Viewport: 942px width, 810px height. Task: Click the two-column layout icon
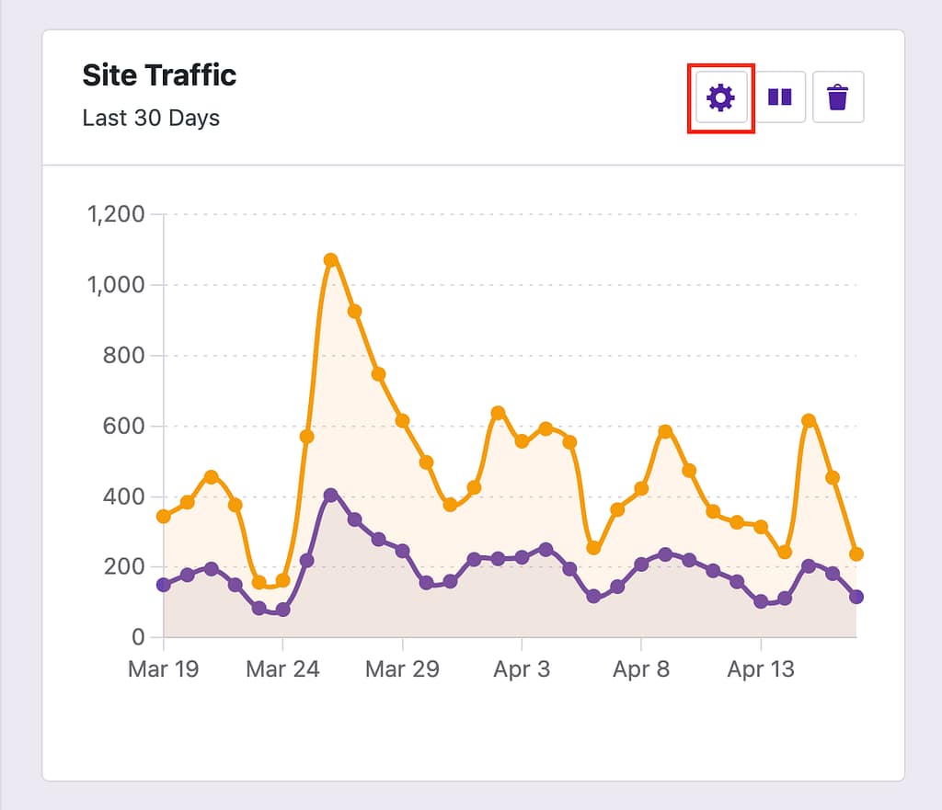[779, 97]
